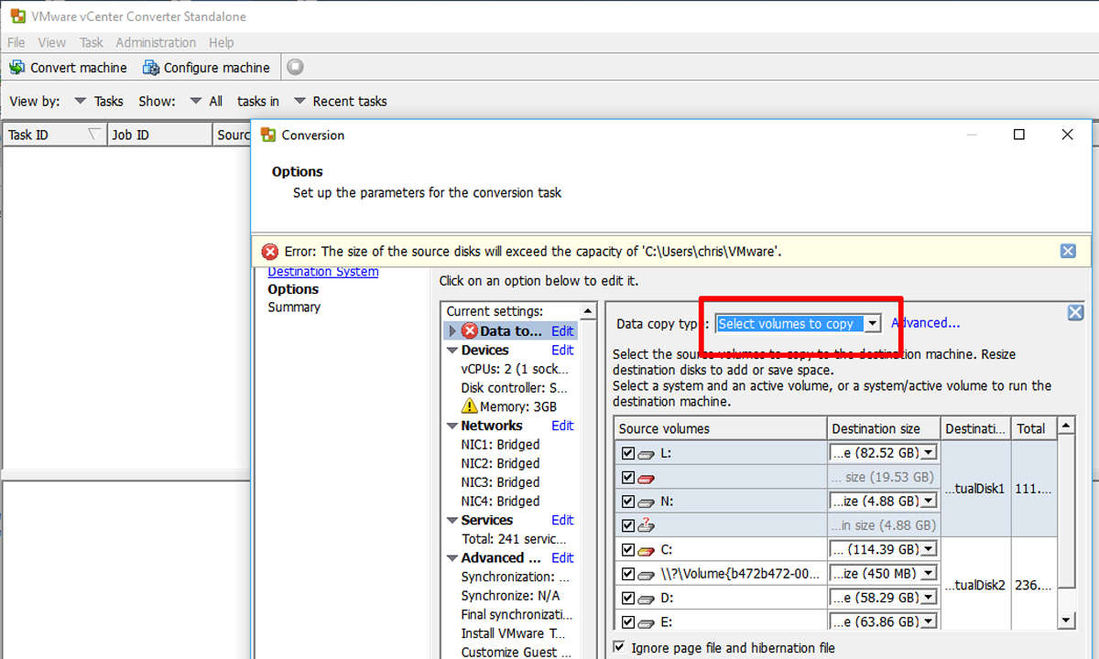Uncheck the 19.53 GB unnamed volume
The height and width of the screenshot is (659, 1099).
pyautogui.click(x=627, y=477)
